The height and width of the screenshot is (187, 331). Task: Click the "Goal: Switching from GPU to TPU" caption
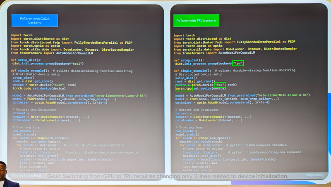coord(168,176)
